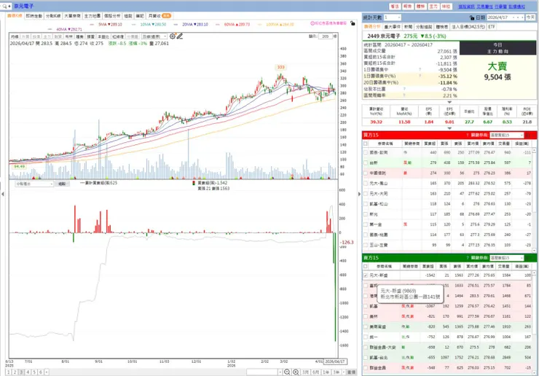Screen dimensions: 539x376
Task: Select the 1年 range button
Action: tap(326, 372)
